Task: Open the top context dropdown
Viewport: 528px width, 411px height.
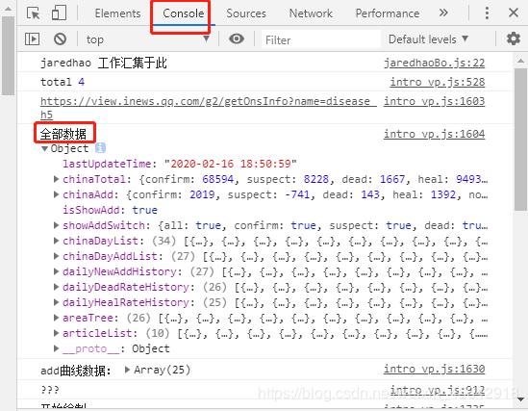Action: 148,39
